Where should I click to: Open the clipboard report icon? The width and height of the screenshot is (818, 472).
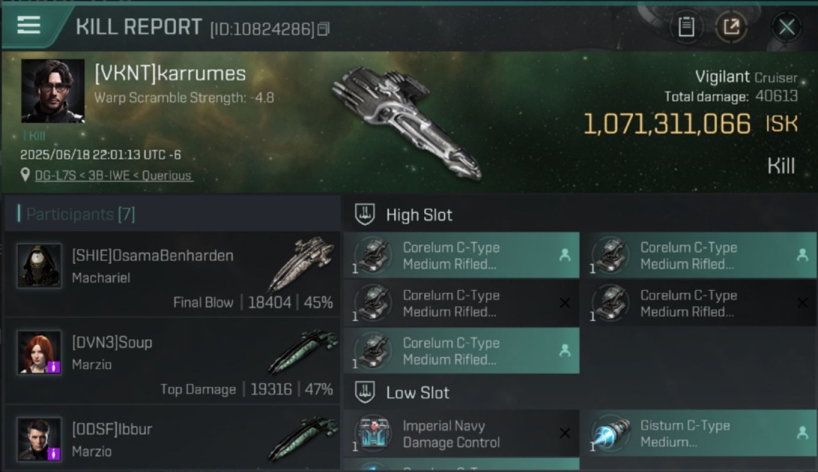[x=686, y=27]
